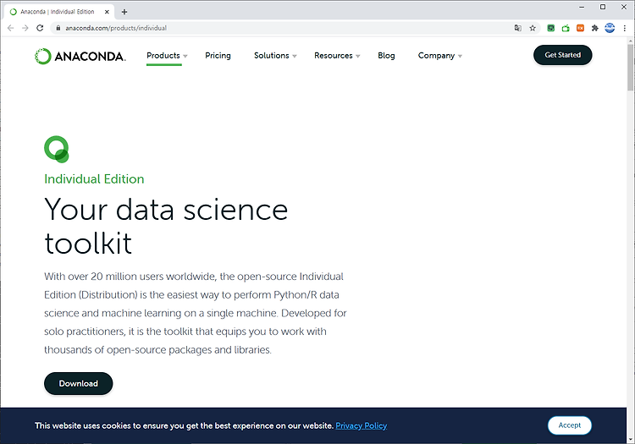Go back using the browser back arrow
Viewport: 635px width, 444px height.
tap(10, 28)
